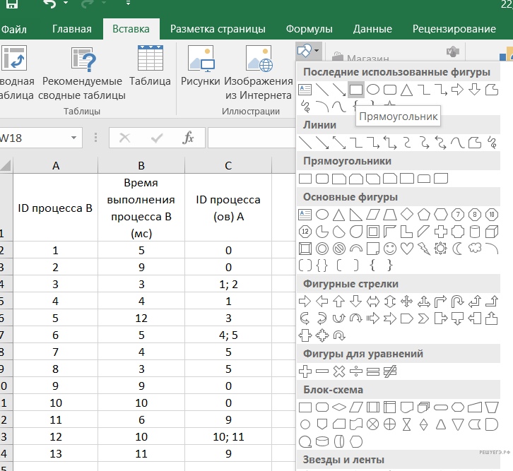This screenshot has width=513, height=471.
Task: Pick the crescent moon shape
Action: (457, 248)
